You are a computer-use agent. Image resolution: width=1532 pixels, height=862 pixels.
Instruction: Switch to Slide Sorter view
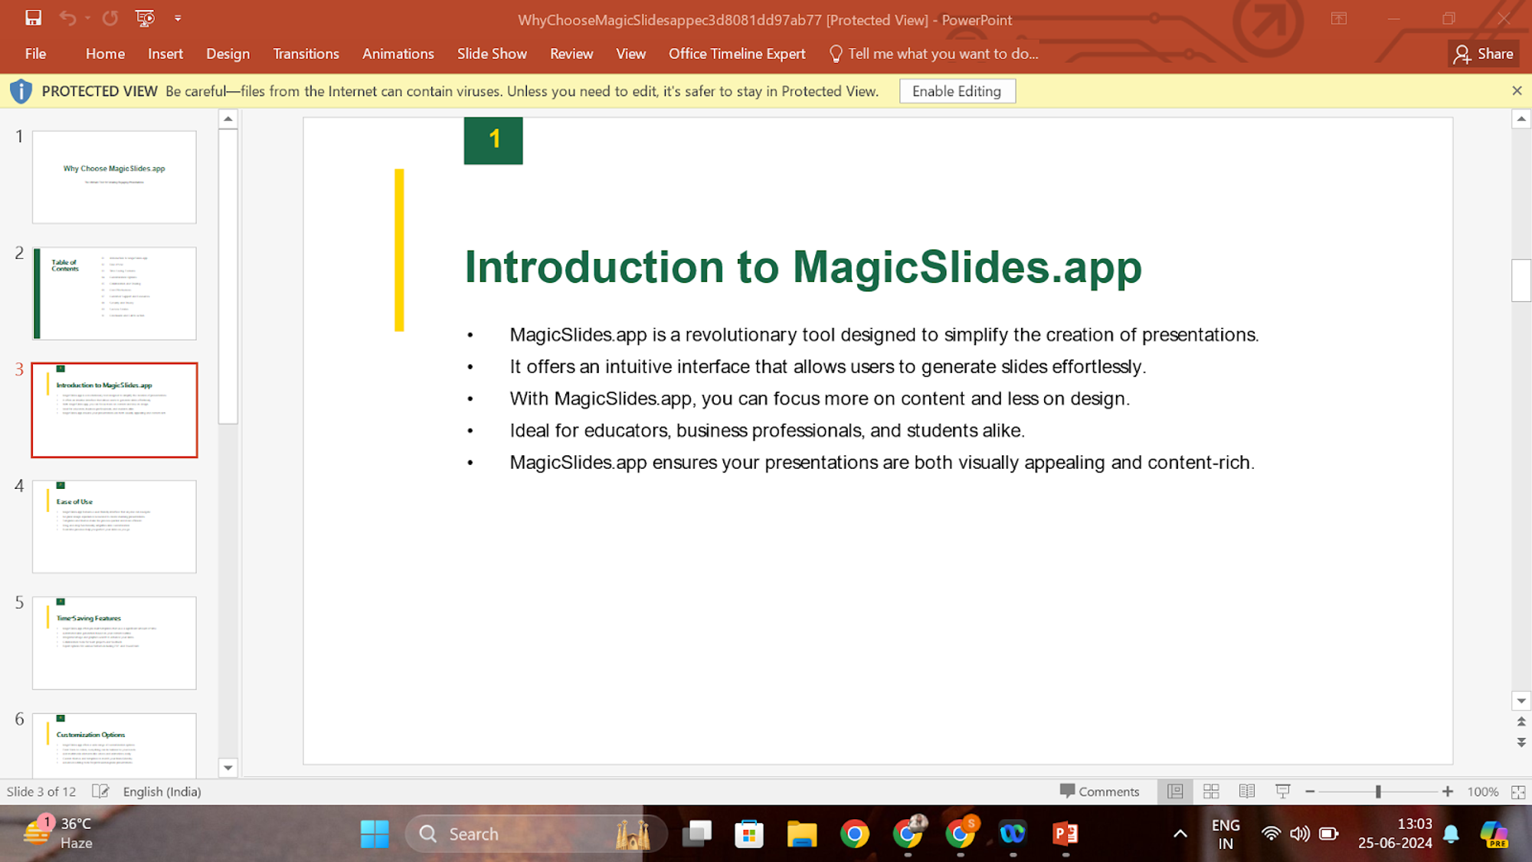[x=1211, y=792]
